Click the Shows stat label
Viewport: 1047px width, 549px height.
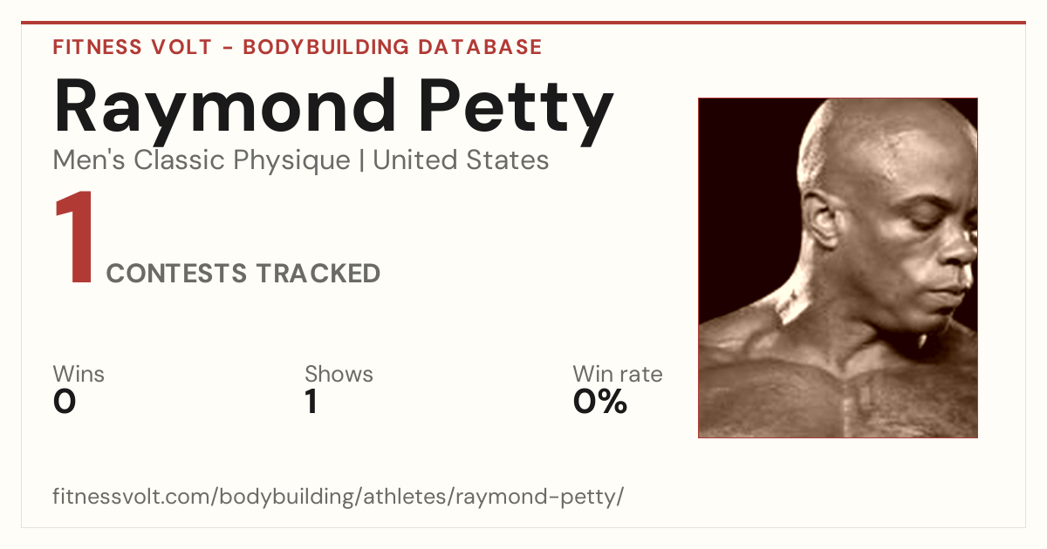(339, 375)
